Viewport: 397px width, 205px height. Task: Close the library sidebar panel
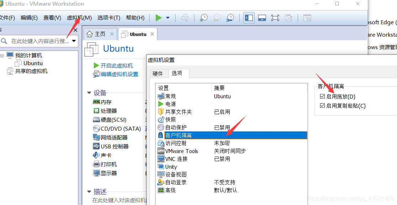75,30
